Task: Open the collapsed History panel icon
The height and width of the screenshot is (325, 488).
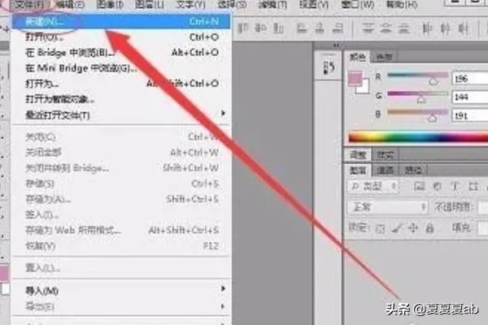Action: pyautogui.click(x=329, y=67)
